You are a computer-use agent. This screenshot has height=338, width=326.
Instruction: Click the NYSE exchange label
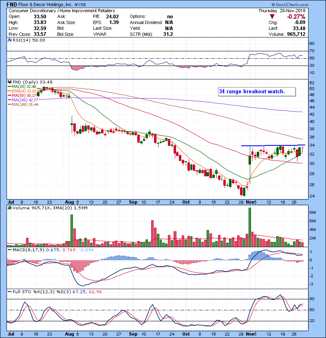point(80,5)
